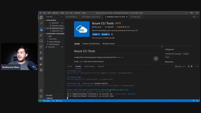The height and width of the screenshot is (113, 201).
Task: Open the Edit menu
Action: click(49, 13)
